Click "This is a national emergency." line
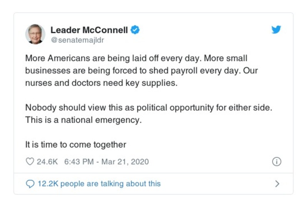 coord(83,120)
